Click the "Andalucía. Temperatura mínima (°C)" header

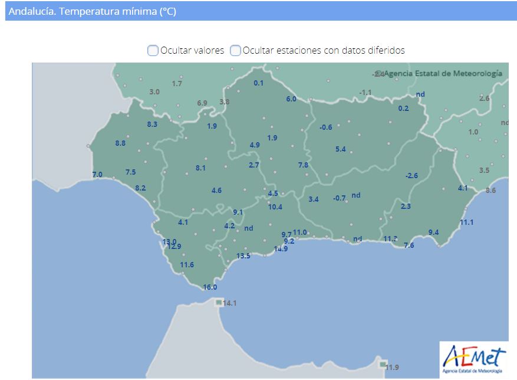coord(93,11)
